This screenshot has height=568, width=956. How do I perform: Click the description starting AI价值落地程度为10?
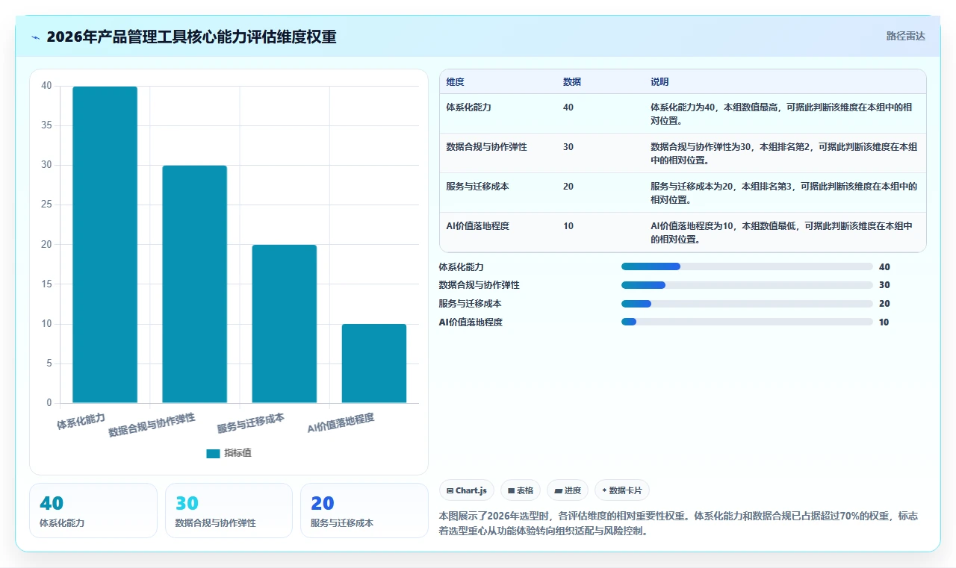(782, 232)
